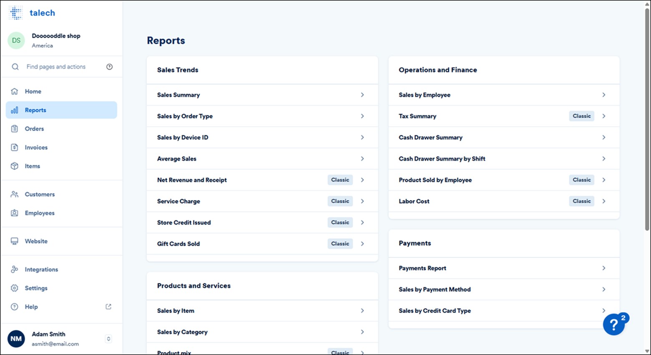Select the Invoices icon in the sidebar
The height and width of the screenshot is (355, 651).
(x=15, y=147)
